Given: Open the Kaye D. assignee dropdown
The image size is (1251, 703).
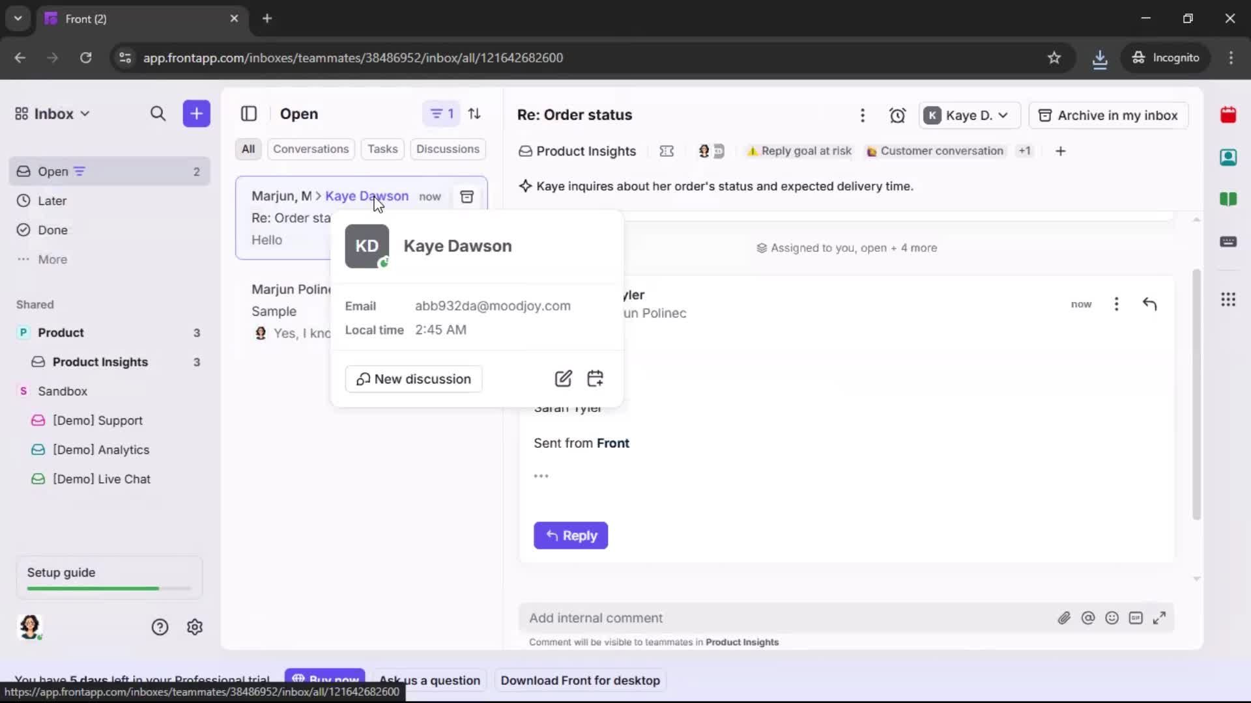Looking at the screenshot, I should 969,115.
